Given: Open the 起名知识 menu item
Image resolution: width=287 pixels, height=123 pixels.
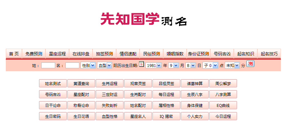Looking at the screenshot, I should point(246,54).
